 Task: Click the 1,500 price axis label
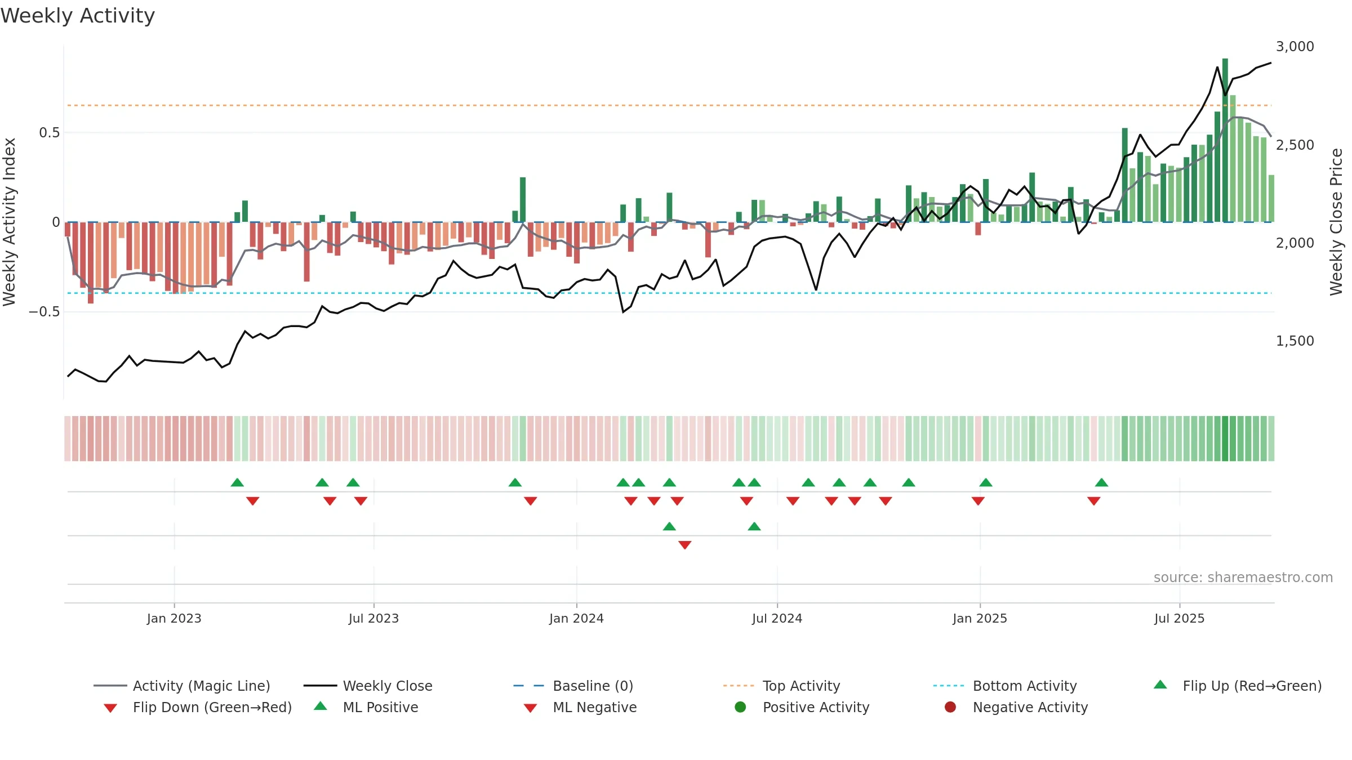click(1295, 341)
